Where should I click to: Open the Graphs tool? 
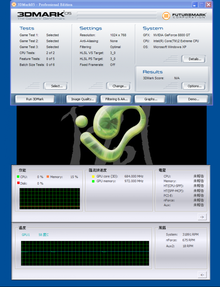pos(151,99)
